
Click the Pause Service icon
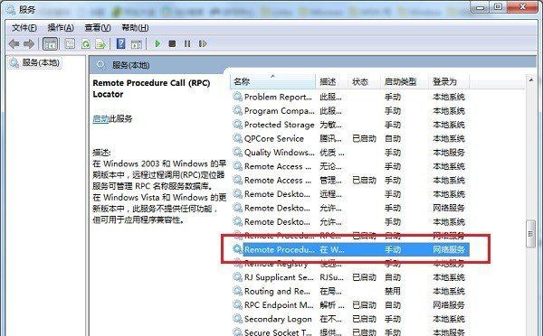coord(187,44)
